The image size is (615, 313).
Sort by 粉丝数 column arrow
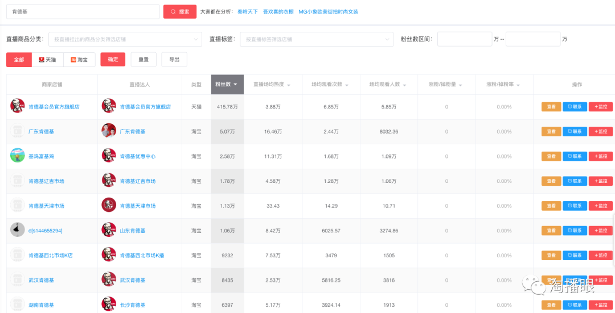(235, 85)
